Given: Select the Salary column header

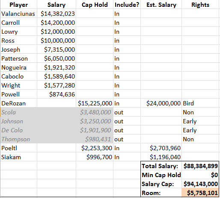Looking at the screenshot, I should (56, 5).
